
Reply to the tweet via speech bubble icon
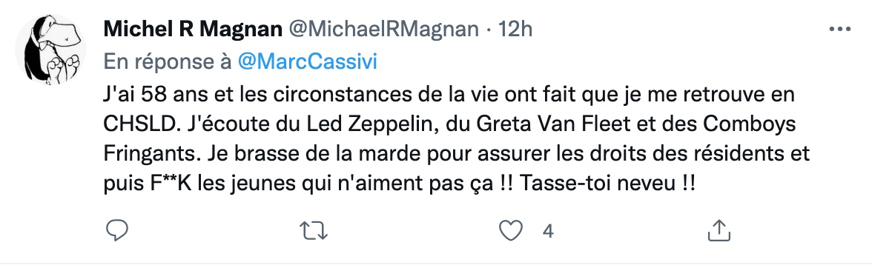117,230
